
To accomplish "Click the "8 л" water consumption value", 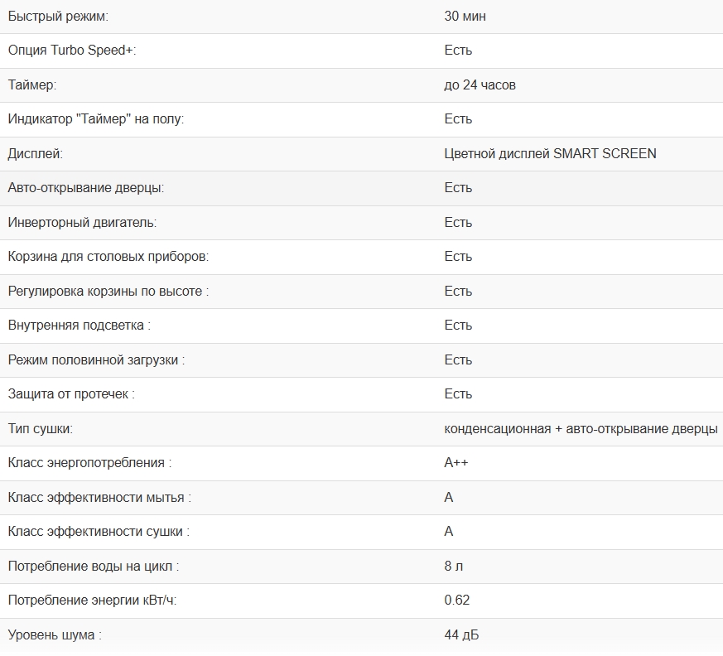I will tap(453, 567).
